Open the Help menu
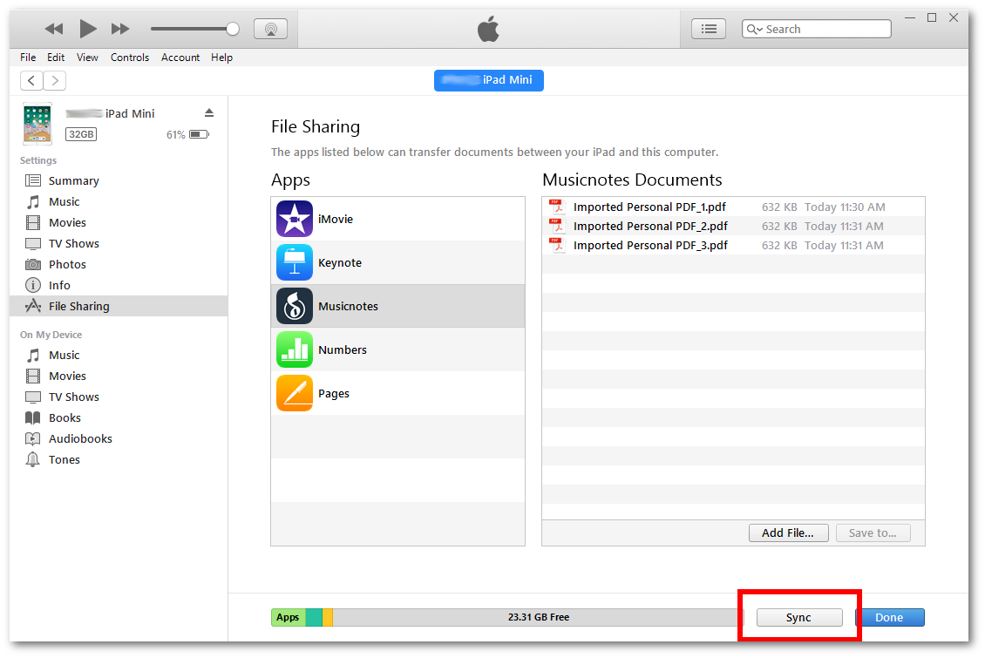 click(221, 58)
